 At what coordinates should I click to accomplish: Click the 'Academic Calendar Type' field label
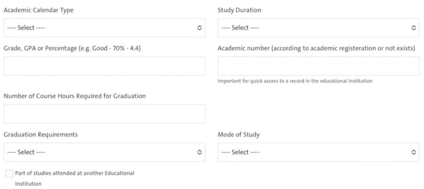[x=39, y=10]
